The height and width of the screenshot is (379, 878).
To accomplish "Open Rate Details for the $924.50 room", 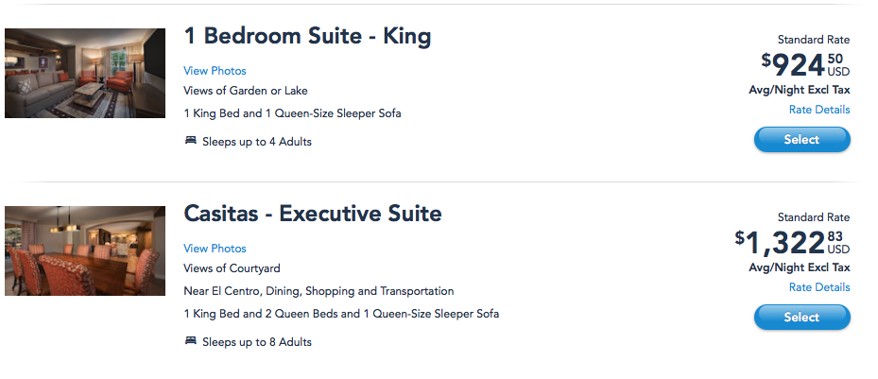I will click(819, 110).
